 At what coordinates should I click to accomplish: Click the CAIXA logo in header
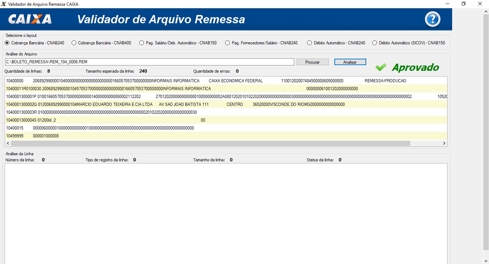pos(30,19)
